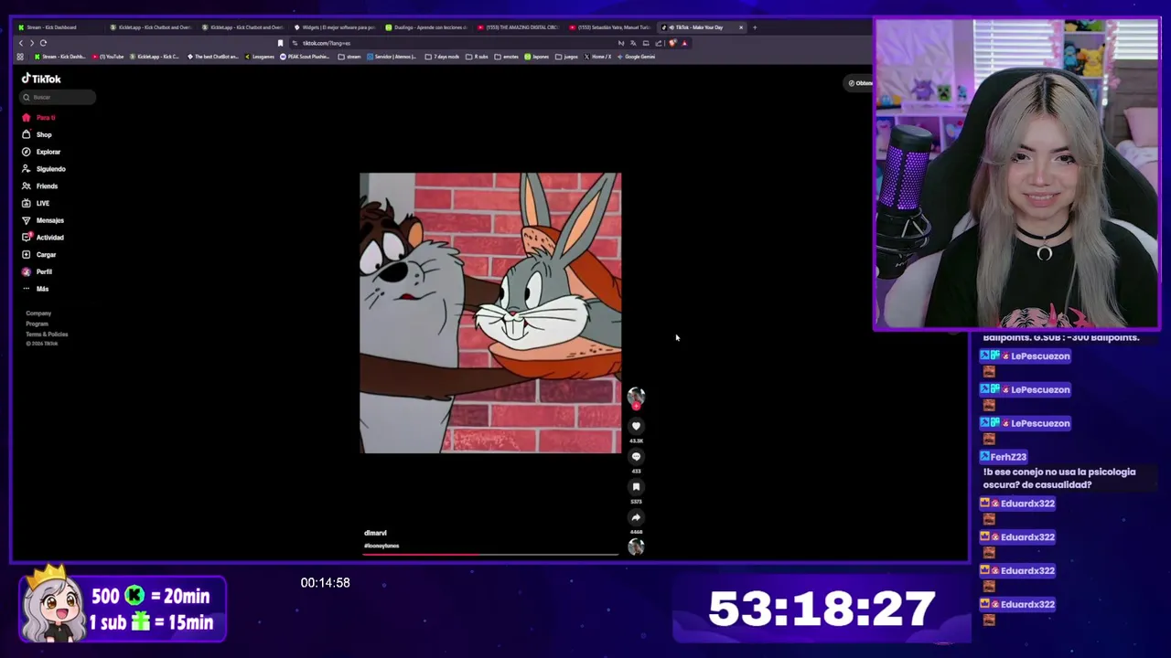1171x658 pixels.
Task: Switch to Stream - Kick Dashboard tab
Action: pyautogui.click(x=57, y=27)
